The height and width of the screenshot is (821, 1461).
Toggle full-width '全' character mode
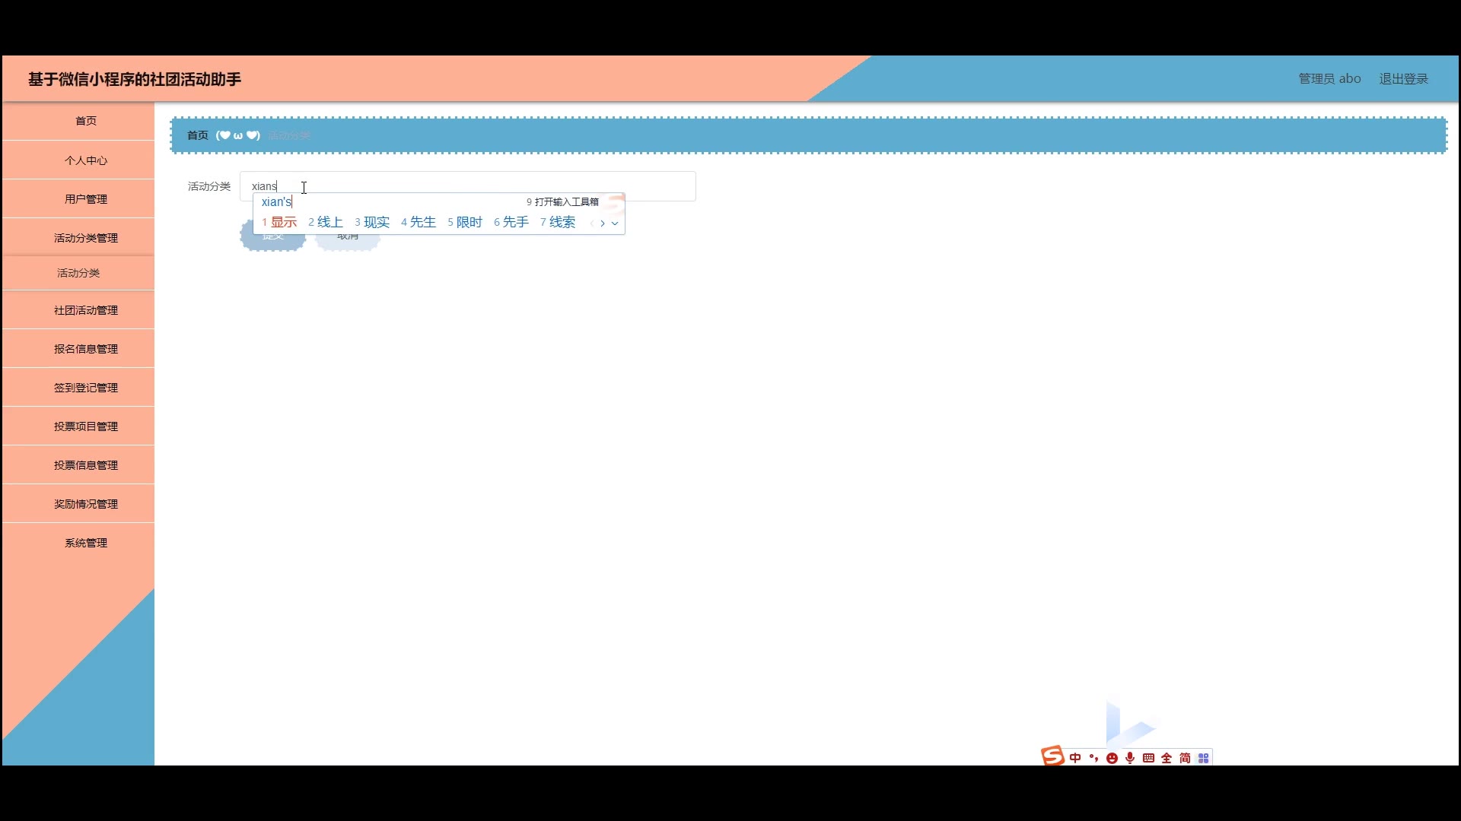point(1167,758)
